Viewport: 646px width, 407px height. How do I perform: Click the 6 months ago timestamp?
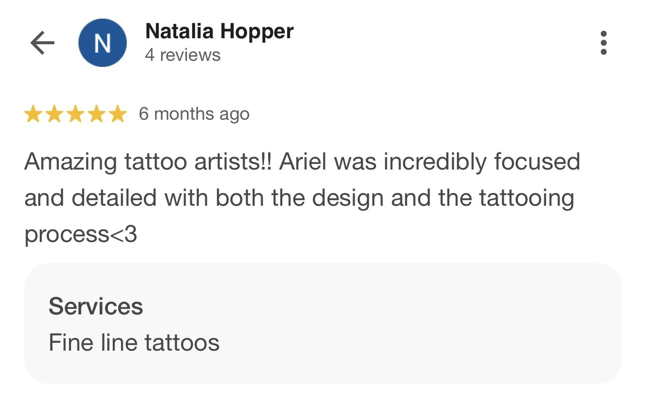point(194,114)
